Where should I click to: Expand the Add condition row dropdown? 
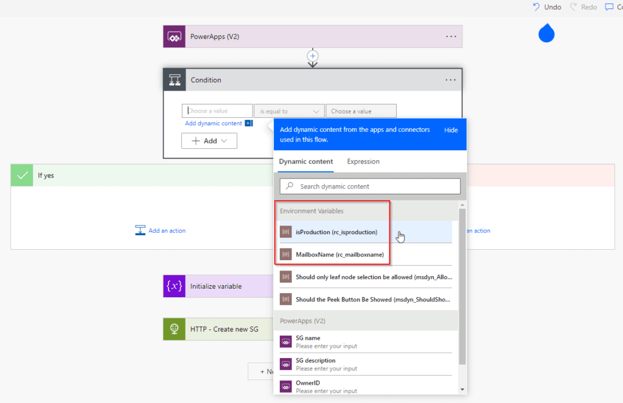(x=209, y=141)
